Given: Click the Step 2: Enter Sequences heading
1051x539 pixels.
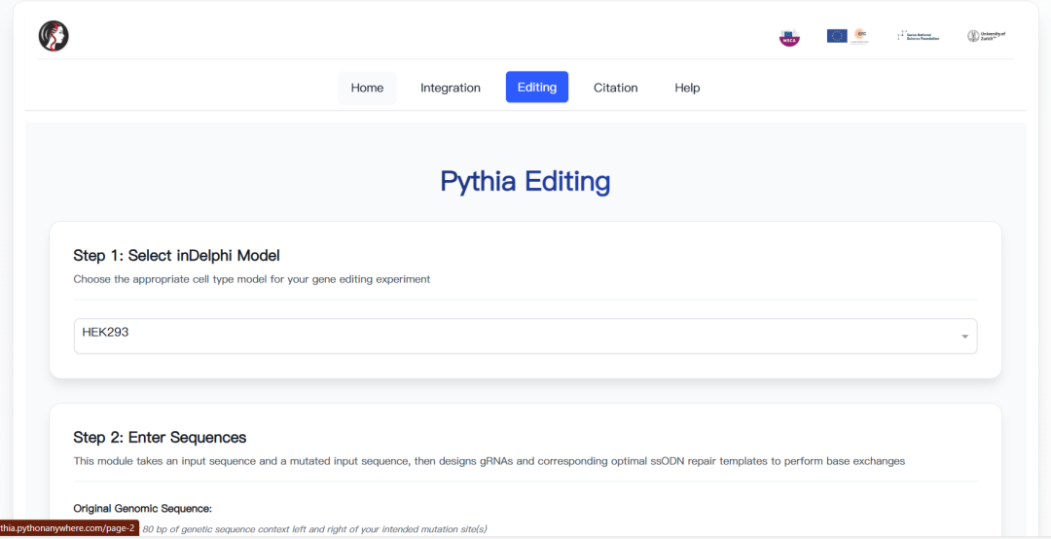Looking at the screenshot, I should coord(160,438).
